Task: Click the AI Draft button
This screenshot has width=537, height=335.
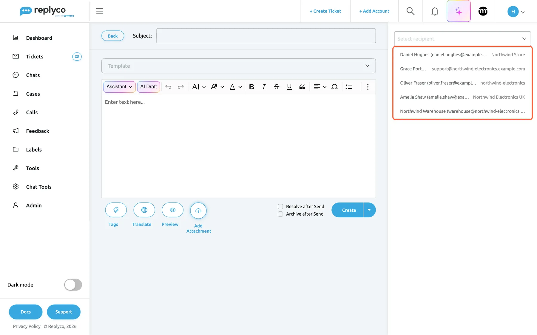Action: tap(149, 87)
